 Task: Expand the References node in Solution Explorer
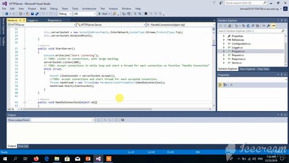pyautogui.click(x=224, y=40)
